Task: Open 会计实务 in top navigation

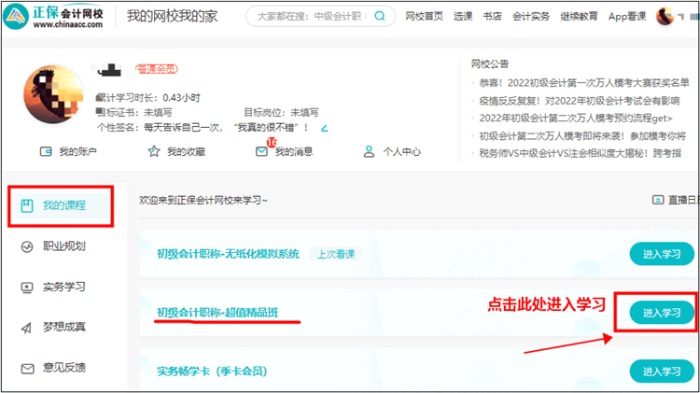Action: click(x=531, y=17)
